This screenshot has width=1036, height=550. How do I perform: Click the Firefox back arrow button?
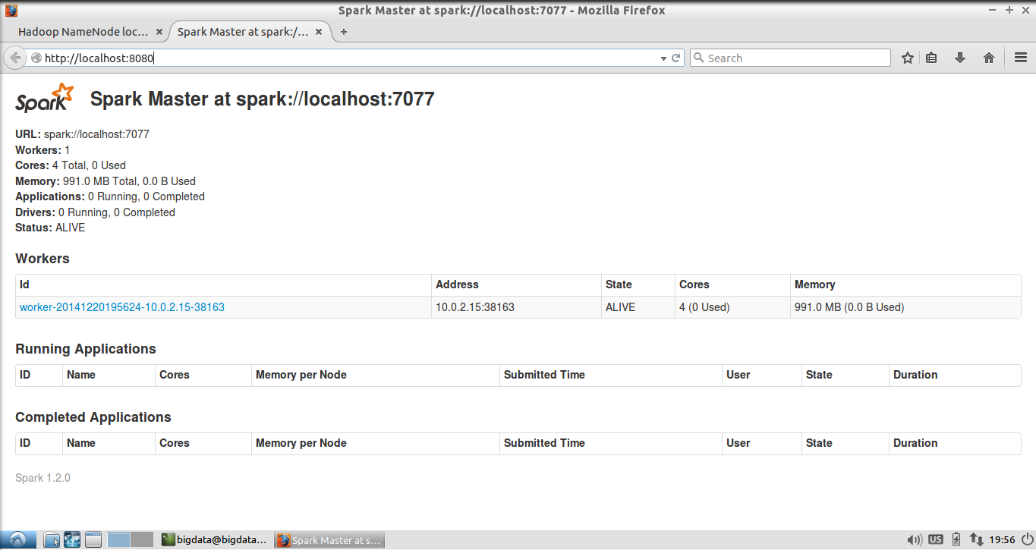pos(15,58)
